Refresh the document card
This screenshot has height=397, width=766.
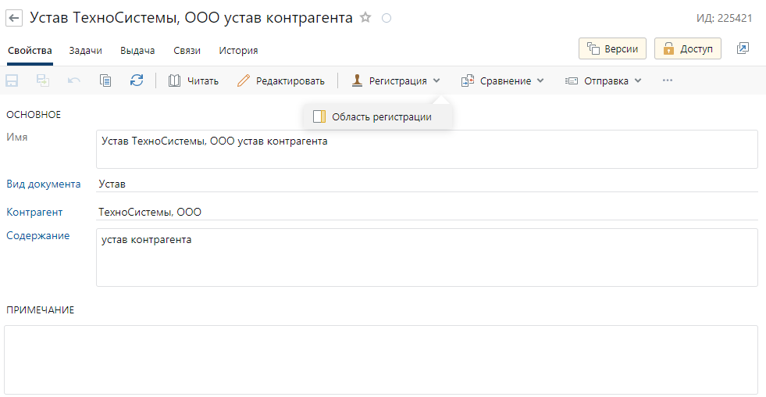coord(137,80)
